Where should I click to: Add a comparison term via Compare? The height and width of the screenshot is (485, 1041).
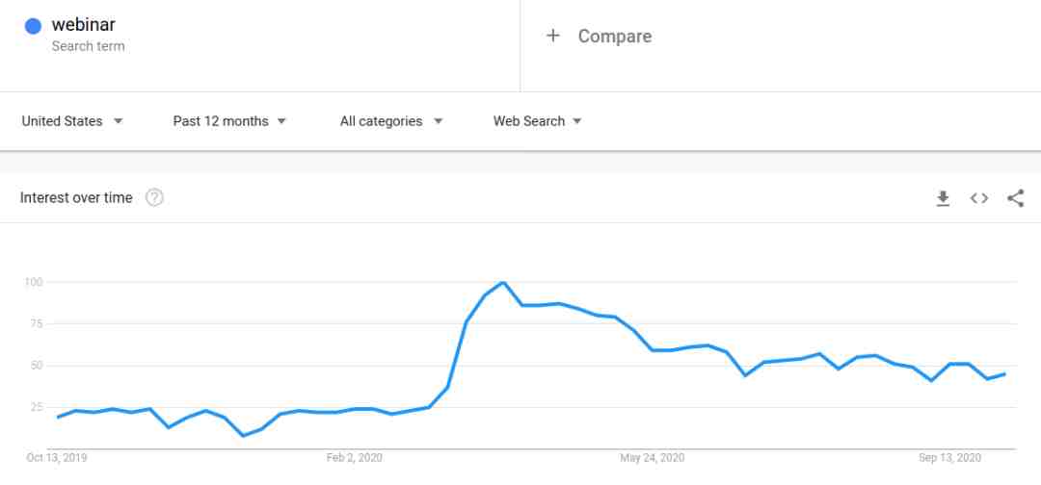tap(615, 36)
